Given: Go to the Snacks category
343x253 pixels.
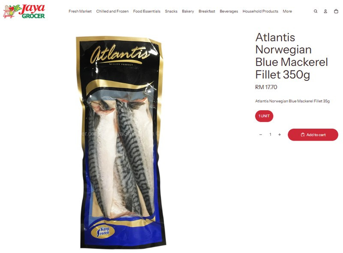Looking at the screenshot, I should [171, 11].
